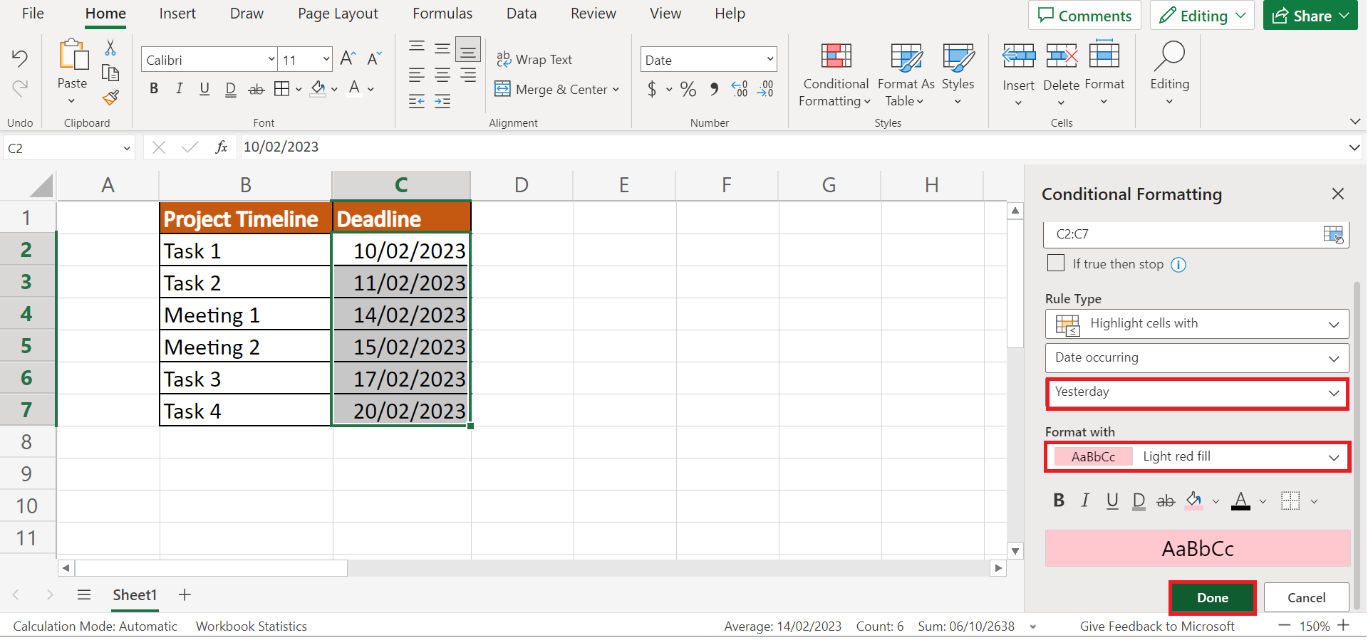
Task: Switch to the Data tab
Action: click(x=522, y=14)
